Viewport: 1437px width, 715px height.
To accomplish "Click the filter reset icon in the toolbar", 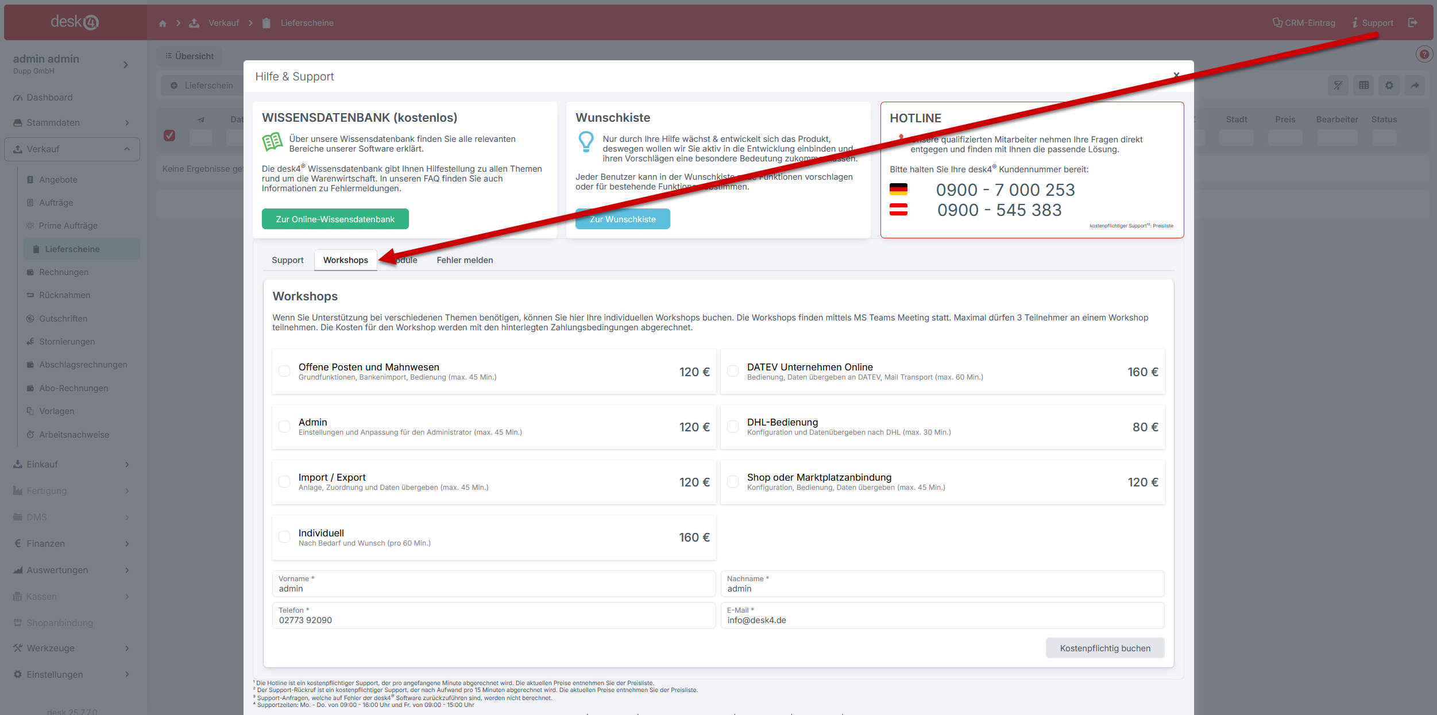I will pyautogui.click(x=1338, y=86).
